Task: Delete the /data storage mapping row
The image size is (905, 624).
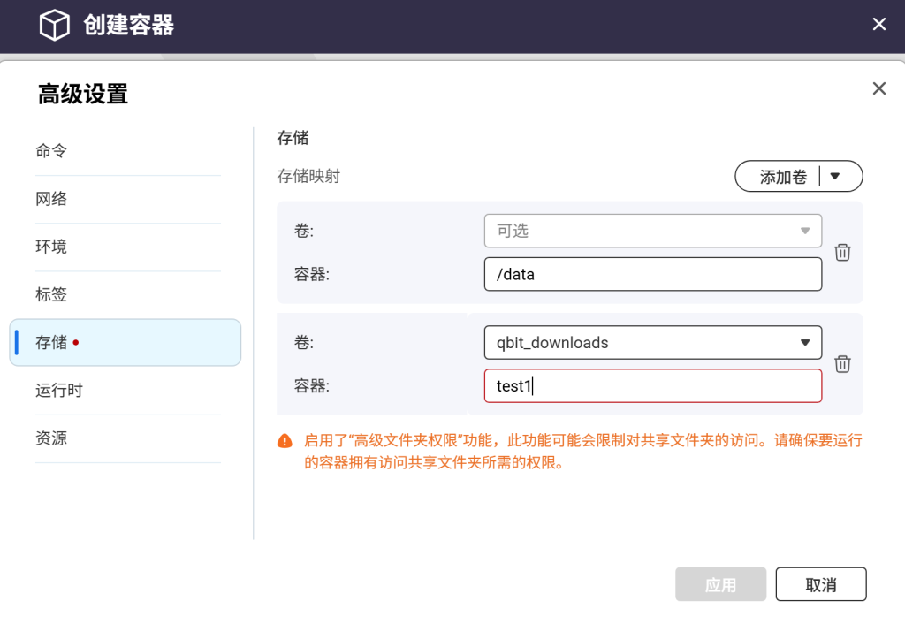Action: point(842,253)
